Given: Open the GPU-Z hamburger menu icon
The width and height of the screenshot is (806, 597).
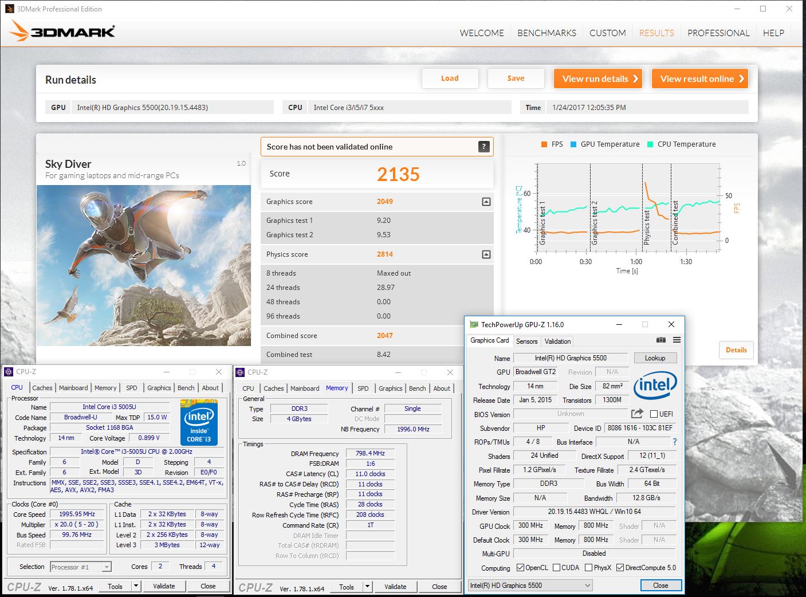Looking at the screenshot, I should pyautogui.click(x=677, y=340).
